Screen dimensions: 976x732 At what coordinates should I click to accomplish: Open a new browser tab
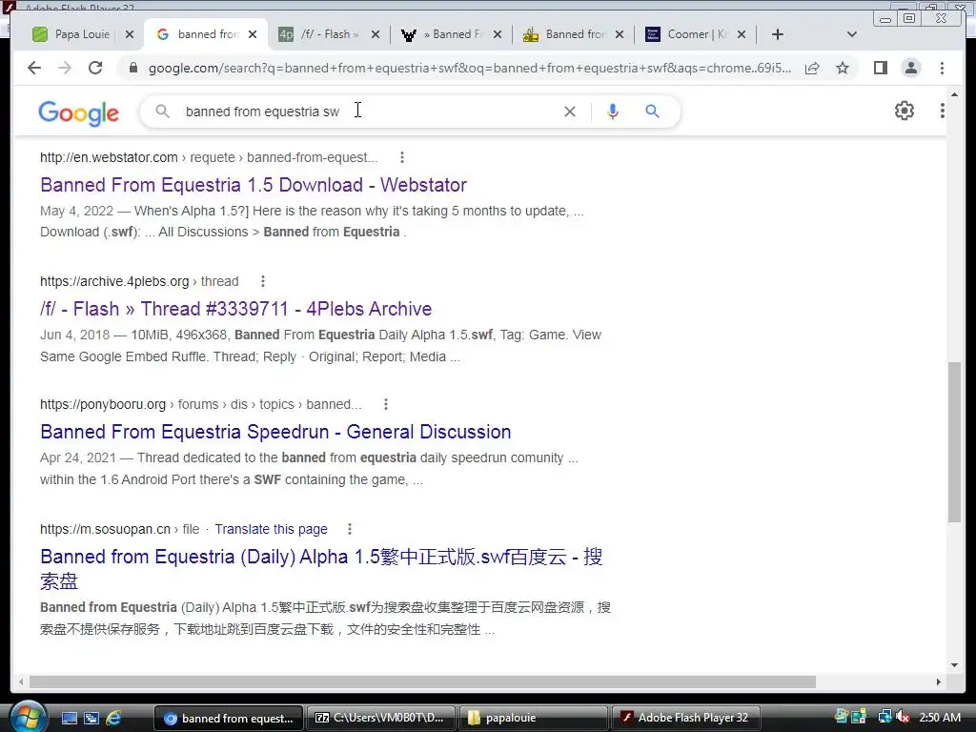(778, 34)
